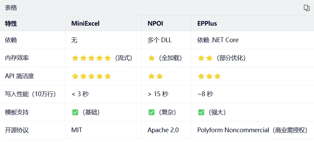Click the 表格 title label
Viewport: 314px width, 142px height.
pyautogui.click(x=11, y=8)
